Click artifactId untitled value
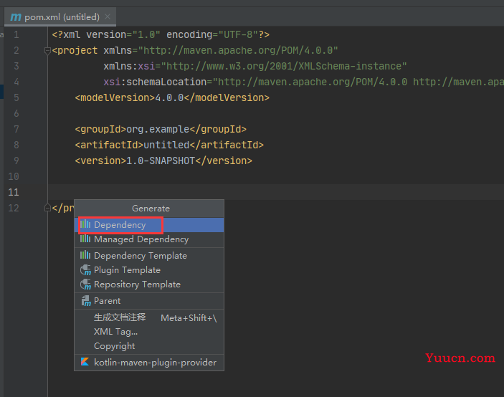The height and width of the screenshot is (397, 504). [x=166, y=145]
